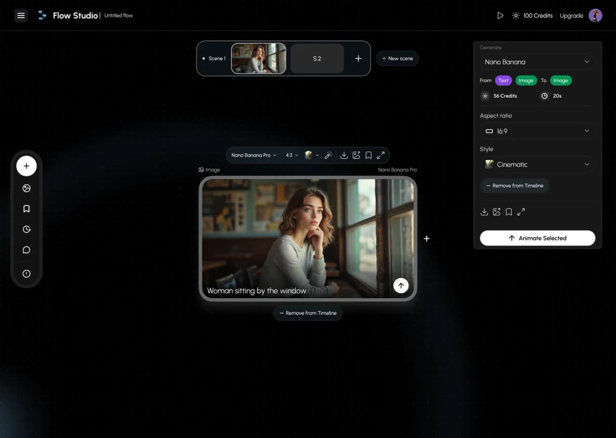
Task: Click the Style label
Action: (487, 149)
